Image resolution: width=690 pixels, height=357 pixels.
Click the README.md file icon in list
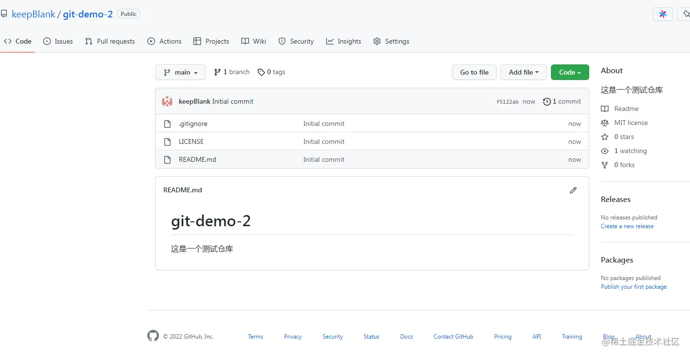[x=167, y=160]
